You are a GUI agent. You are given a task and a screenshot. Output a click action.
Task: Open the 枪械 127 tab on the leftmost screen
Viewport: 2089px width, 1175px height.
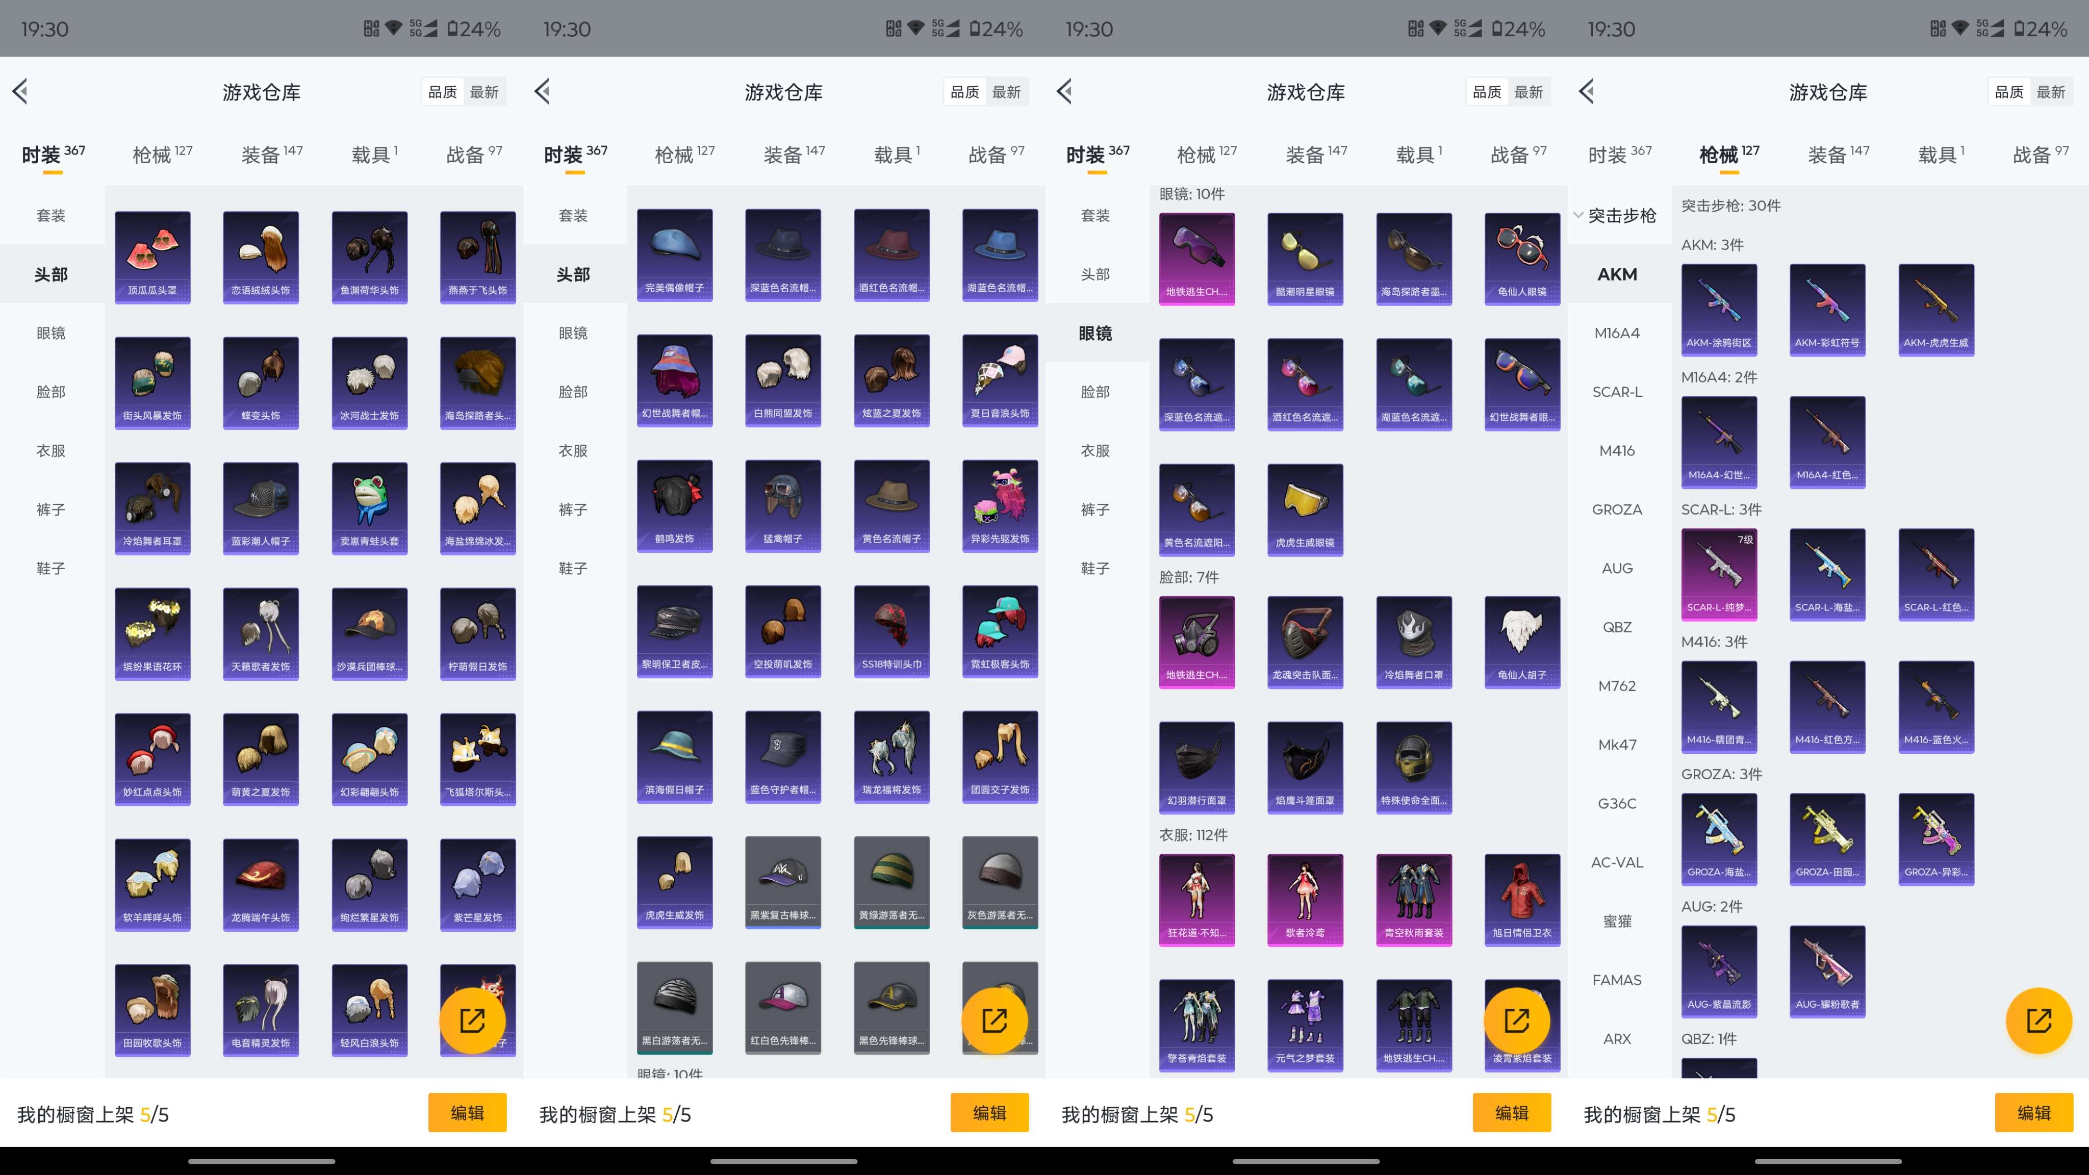coord(162,154)
